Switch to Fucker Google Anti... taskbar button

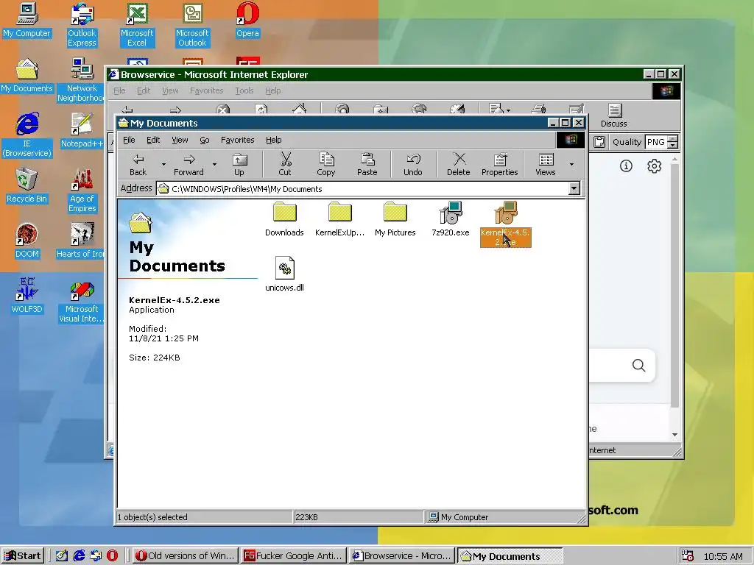pyautogui.click(x=295, y=556)
